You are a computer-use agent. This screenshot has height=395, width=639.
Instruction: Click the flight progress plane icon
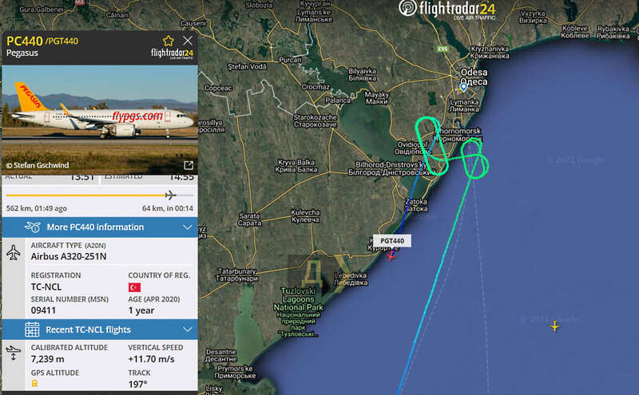click(171, 195)
